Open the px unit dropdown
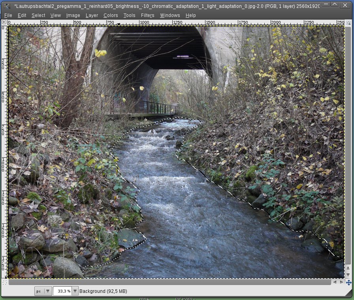354x300 pixels. [43, 291]
